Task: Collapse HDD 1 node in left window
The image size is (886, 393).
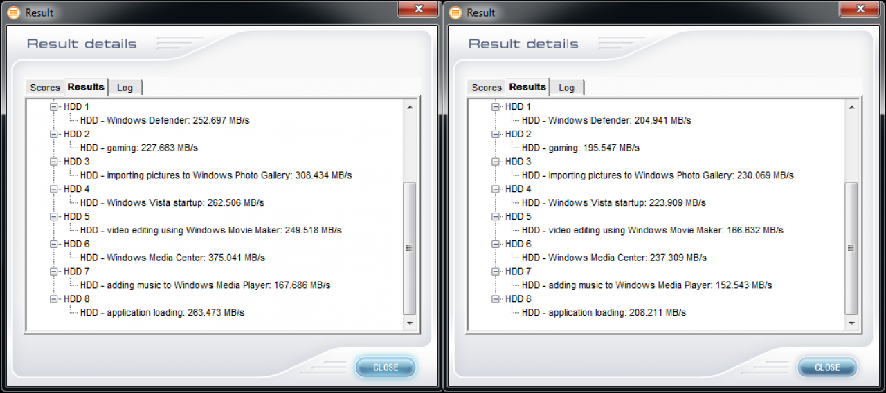Action: click(x=54, y=107)
